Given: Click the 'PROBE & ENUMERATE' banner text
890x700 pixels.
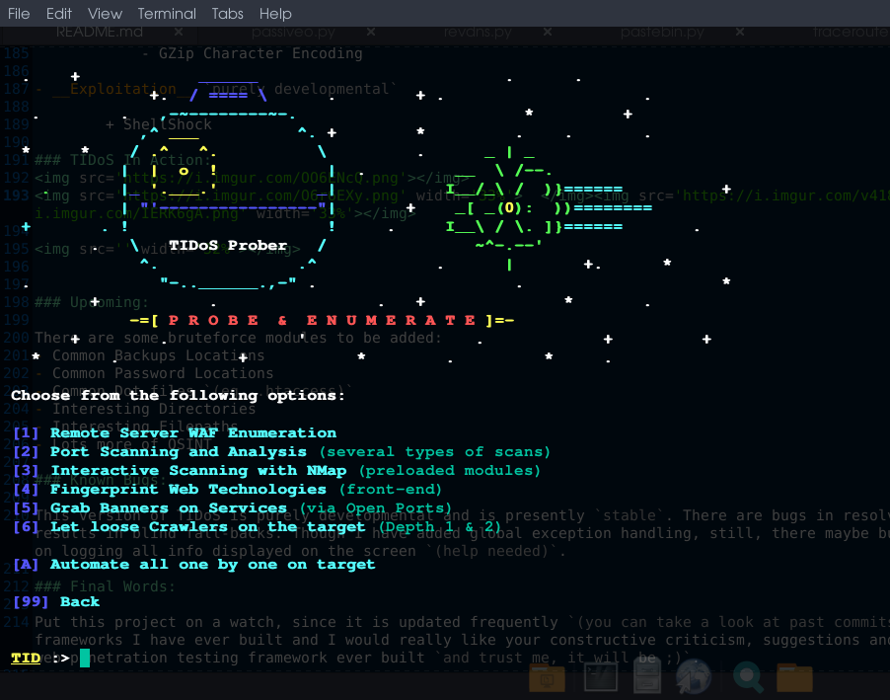Looking at the screenshot, I should 323,321.
